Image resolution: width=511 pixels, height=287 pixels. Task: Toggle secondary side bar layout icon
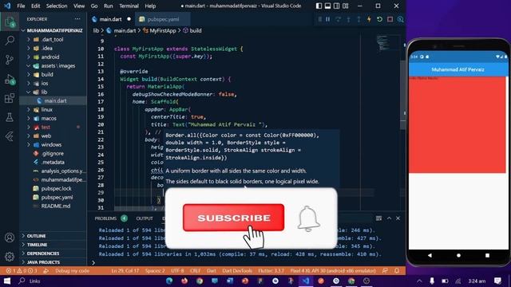(x=337, y=6)
